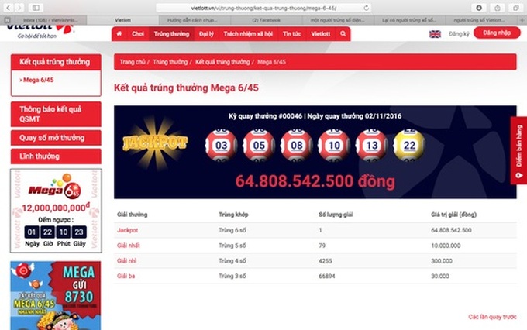Open Lĩnh thưởng sidebar button
Screen dimensions: 527x330
tap(56, 156)
